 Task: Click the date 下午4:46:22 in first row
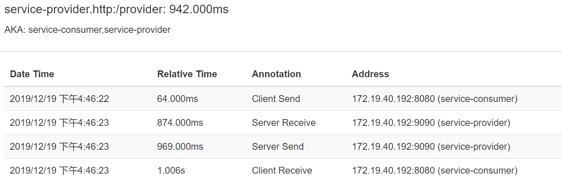point(84,99)
